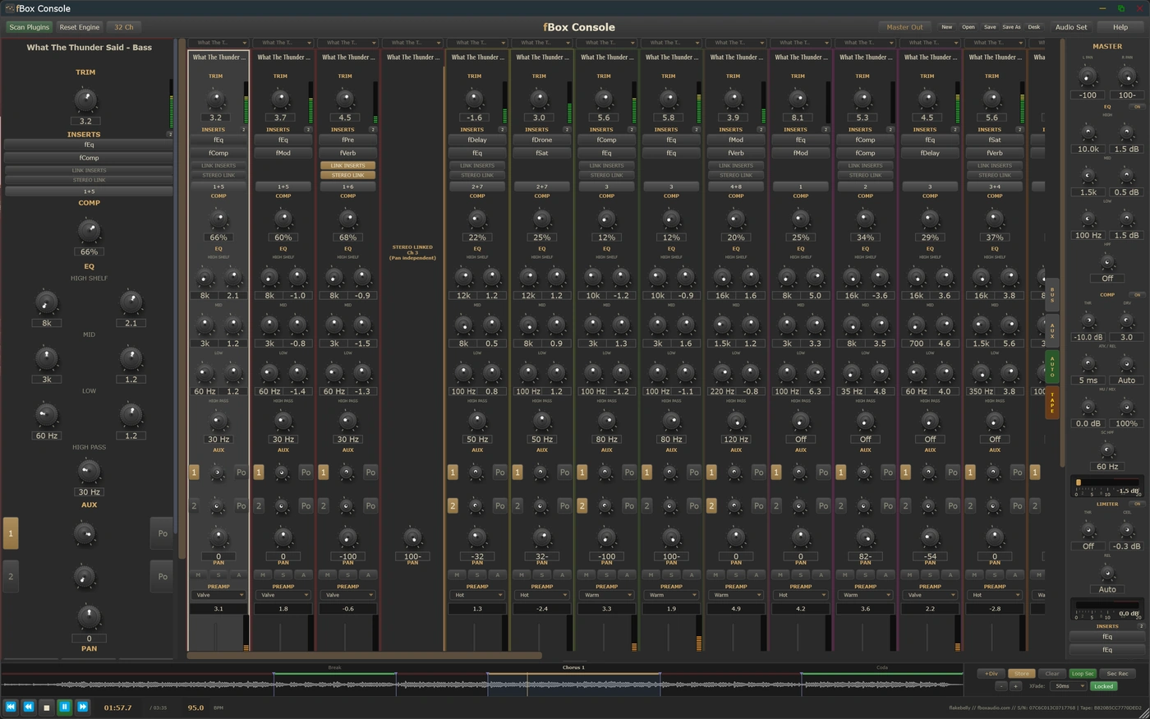Open the 1+6 routing selector
This screenshot has width=1150, height=719.
point(347,187)
